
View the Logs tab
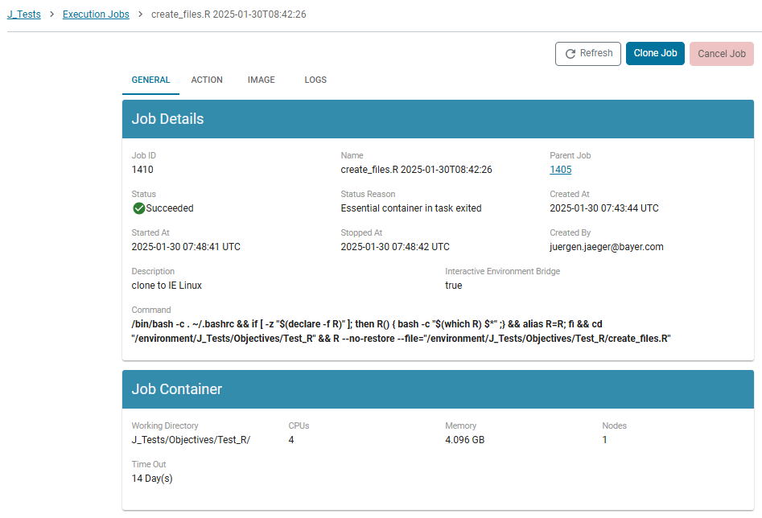tap(315, 80)
